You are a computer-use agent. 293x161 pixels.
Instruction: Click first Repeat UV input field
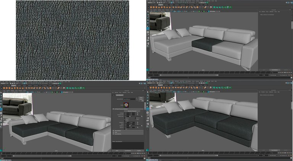pos(127,123)
